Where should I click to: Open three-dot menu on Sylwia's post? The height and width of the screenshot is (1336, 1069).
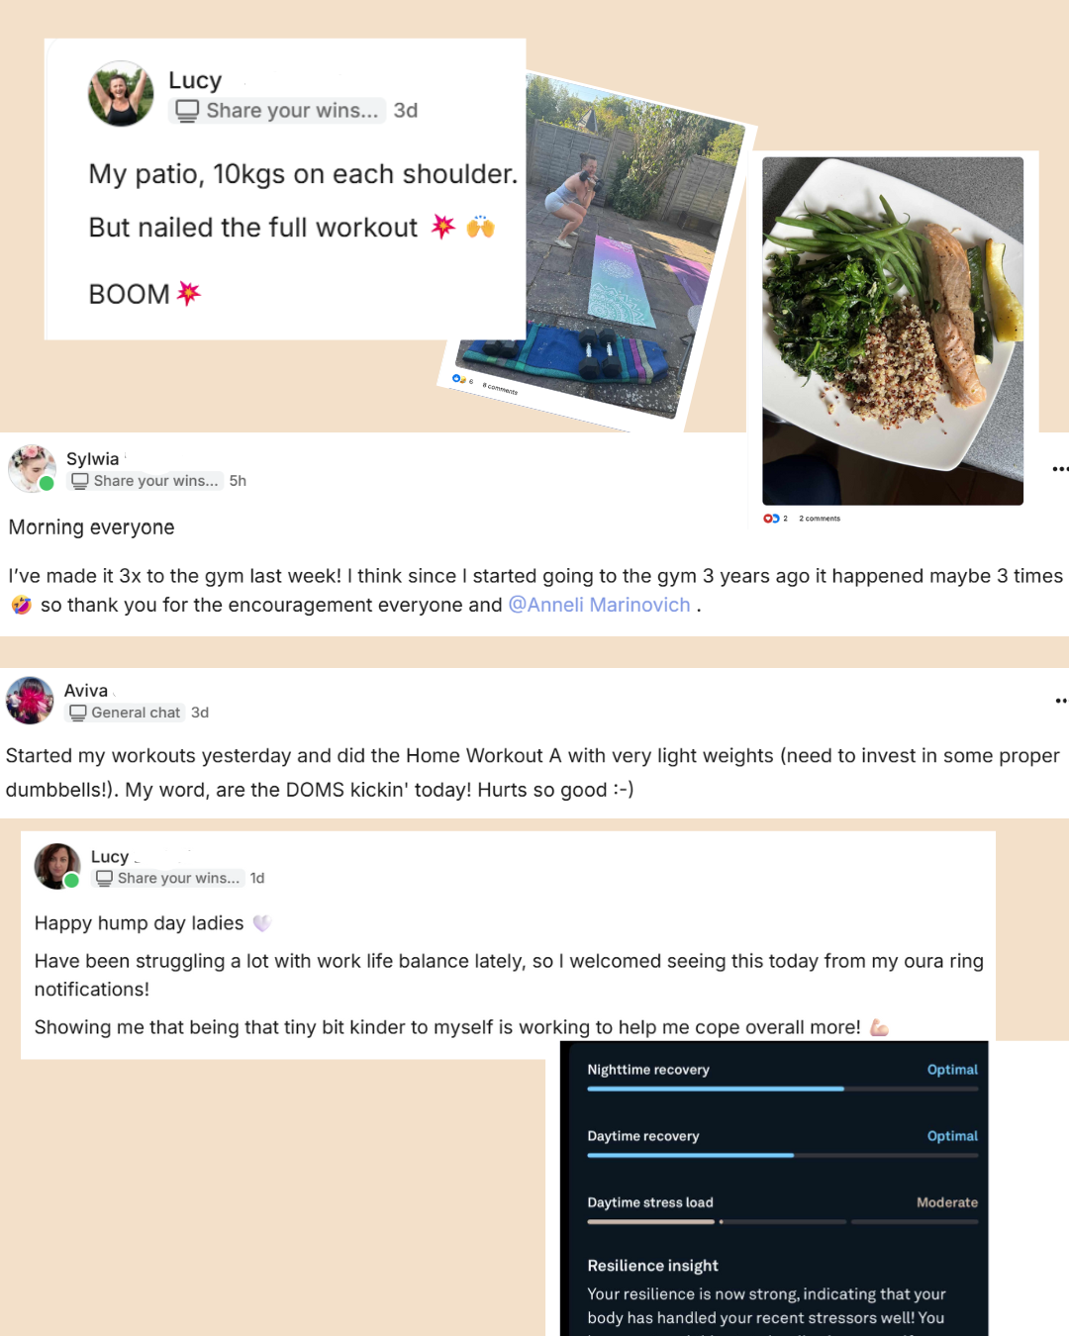click(1060, 469)
